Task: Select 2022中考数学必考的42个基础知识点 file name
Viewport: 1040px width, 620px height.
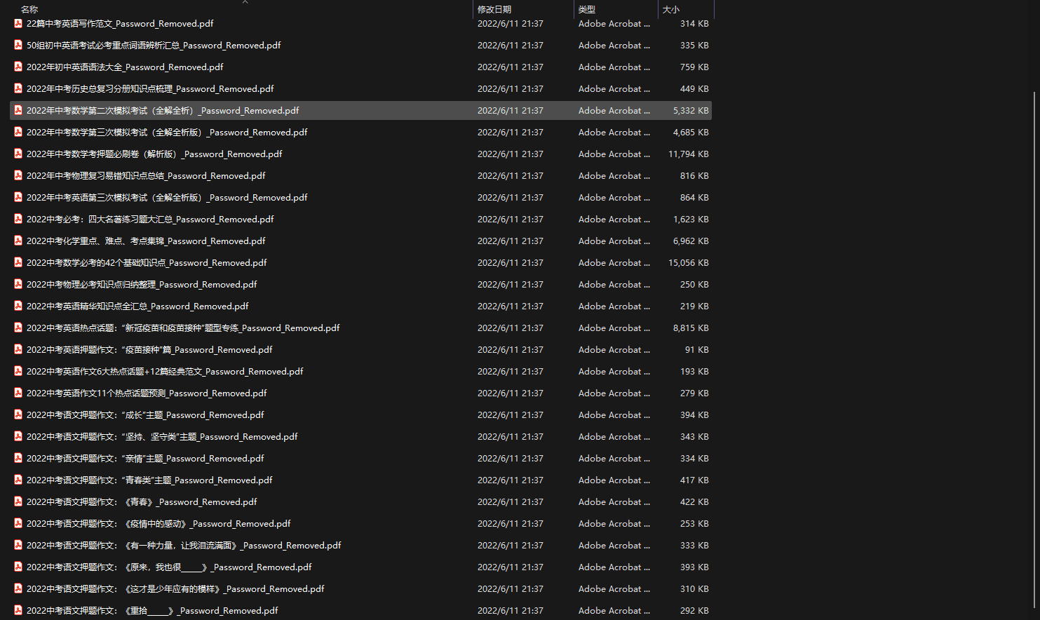Action: [x=147, y=263]
